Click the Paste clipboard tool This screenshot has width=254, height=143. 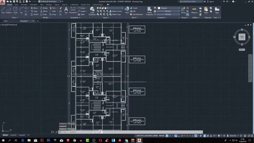coord(206,10)
